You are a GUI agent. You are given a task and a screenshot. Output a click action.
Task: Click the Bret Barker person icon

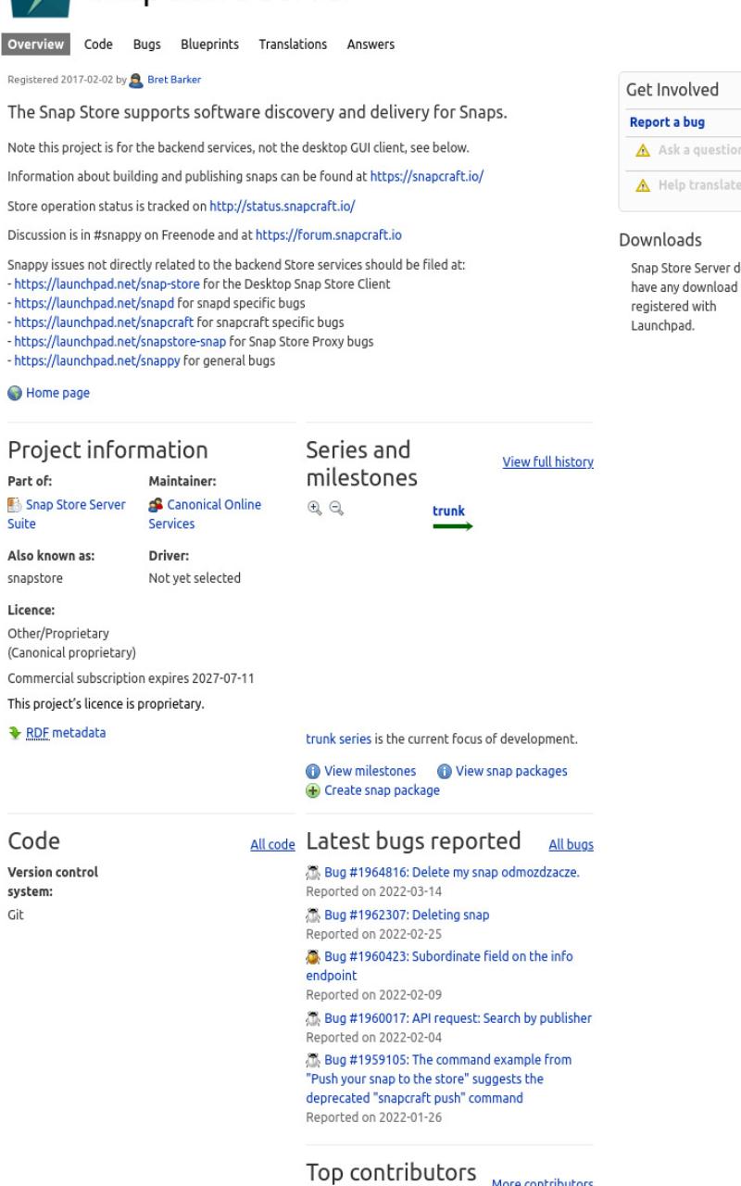[137, 80]
